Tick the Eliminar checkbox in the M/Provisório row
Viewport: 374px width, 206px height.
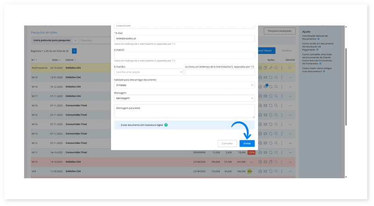(290, 68)
